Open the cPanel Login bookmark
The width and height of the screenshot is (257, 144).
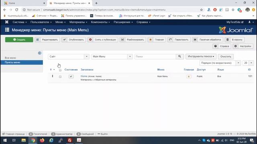pyautogui.click(x=157, y=16)
